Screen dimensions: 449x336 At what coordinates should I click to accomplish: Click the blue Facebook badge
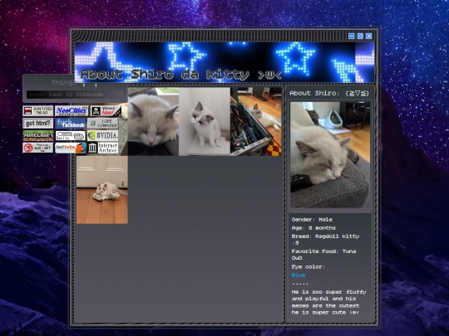click(71, 124)
